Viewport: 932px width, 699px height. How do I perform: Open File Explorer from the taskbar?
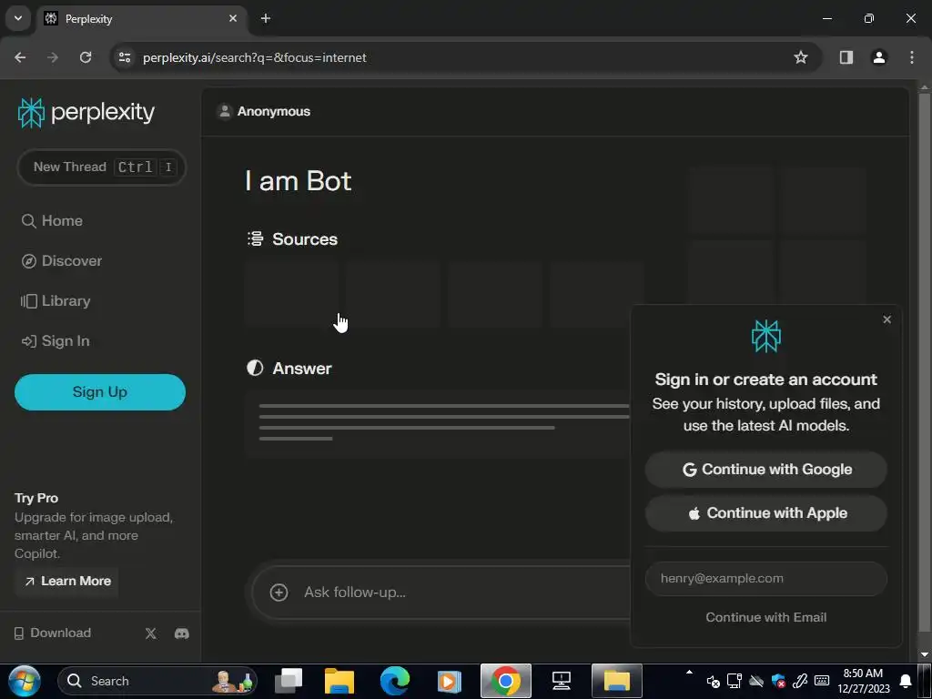coord(339,681)
